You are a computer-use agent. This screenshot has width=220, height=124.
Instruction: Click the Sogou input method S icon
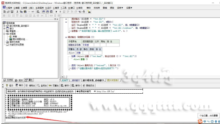pos(200,121)
